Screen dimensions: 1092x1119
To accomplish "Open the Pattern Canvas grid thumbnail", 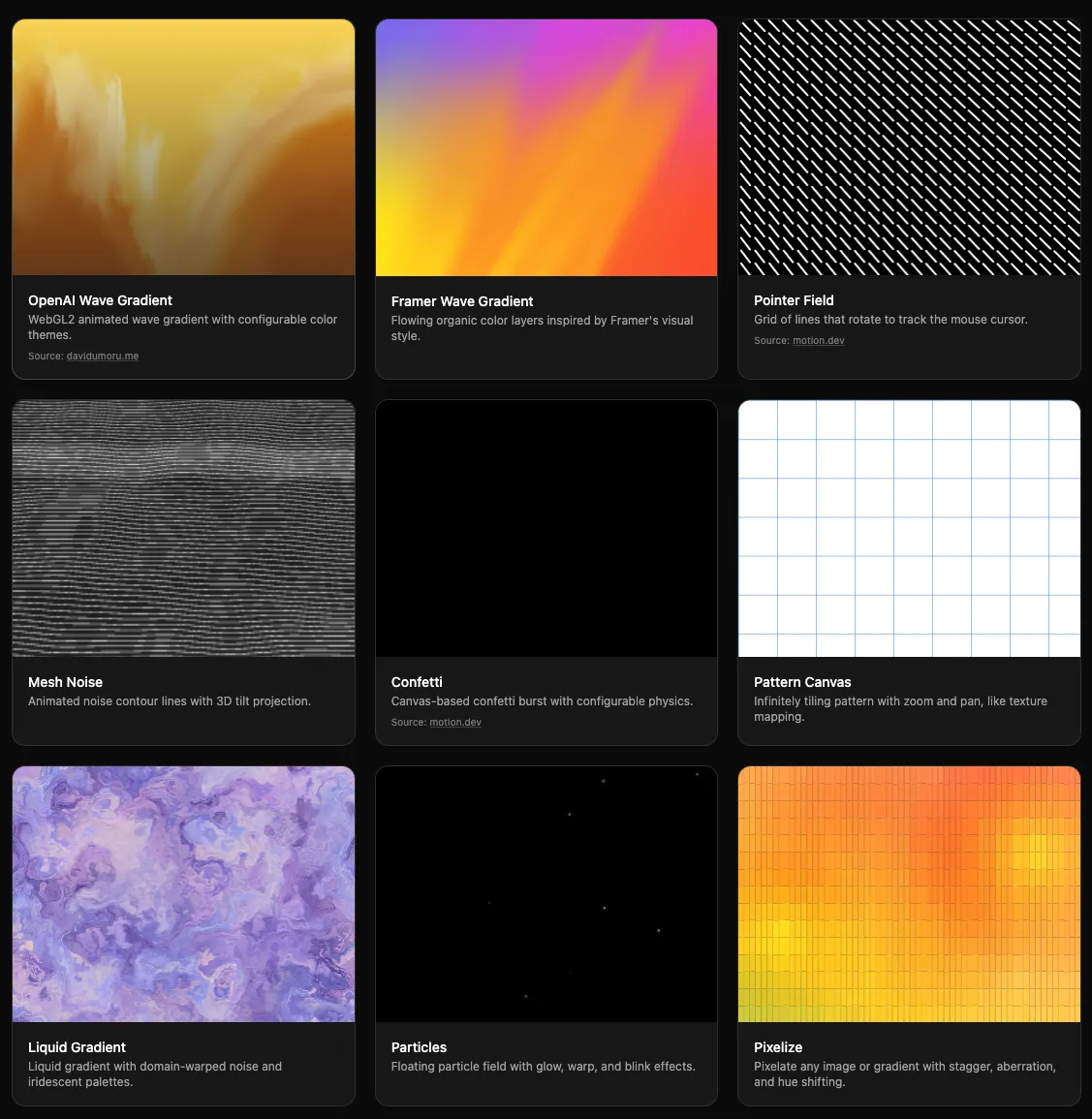I will 909,528.
